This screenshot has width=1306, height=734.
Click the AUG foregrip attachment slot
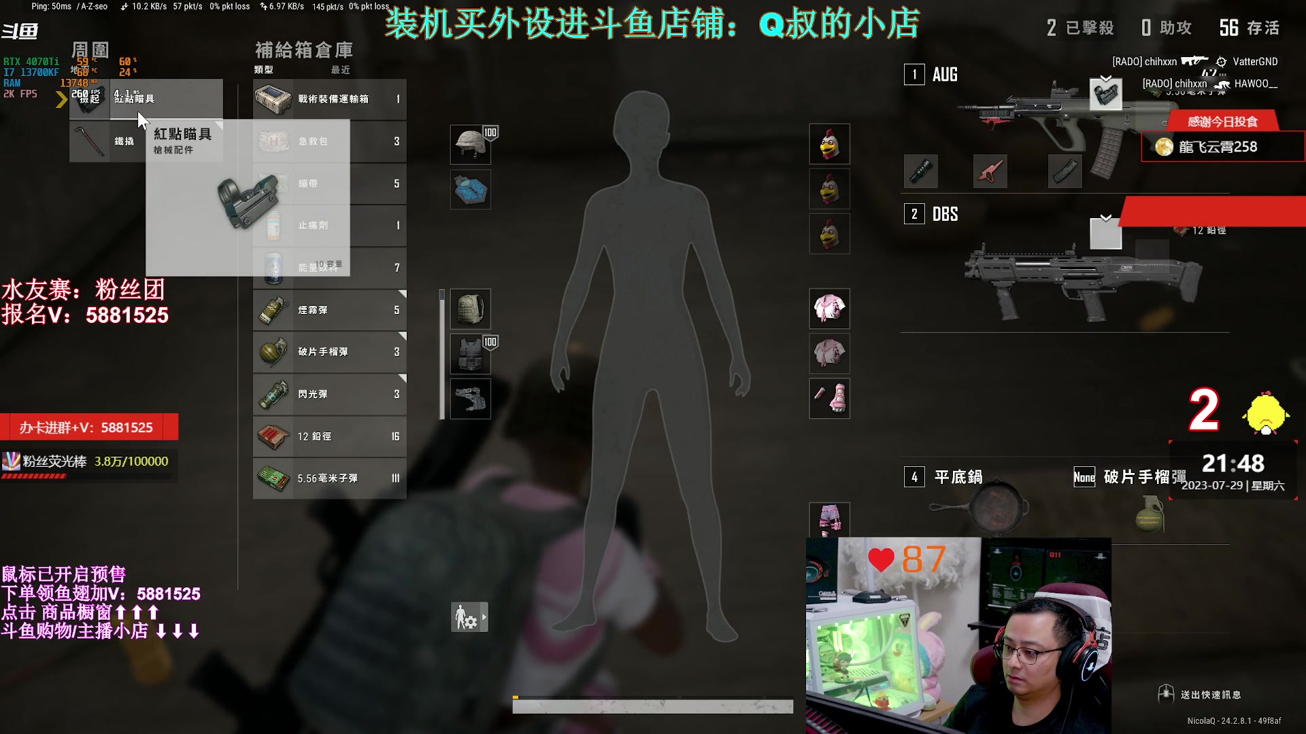990,171
